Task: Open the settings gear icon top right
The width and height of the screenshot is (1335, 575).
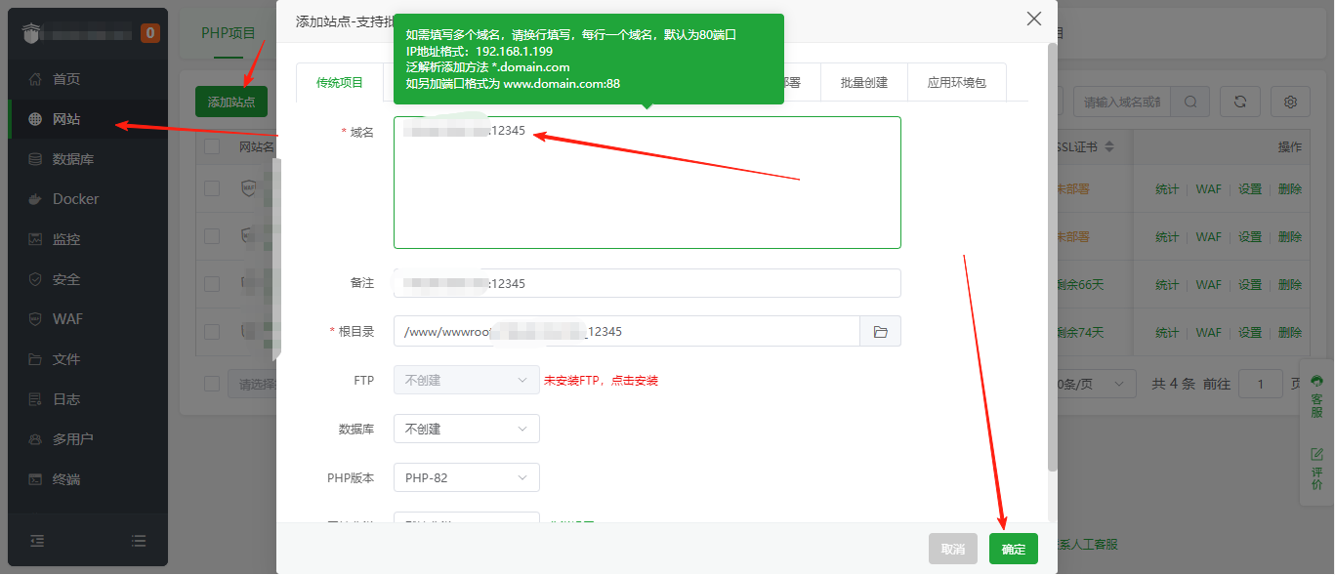Action: pyautogui.click(x=1290, y=101)
